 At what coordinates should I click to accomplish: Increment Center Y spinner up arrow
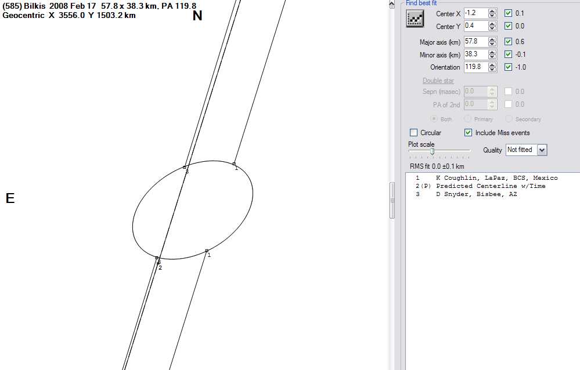(x=492, y=24)
